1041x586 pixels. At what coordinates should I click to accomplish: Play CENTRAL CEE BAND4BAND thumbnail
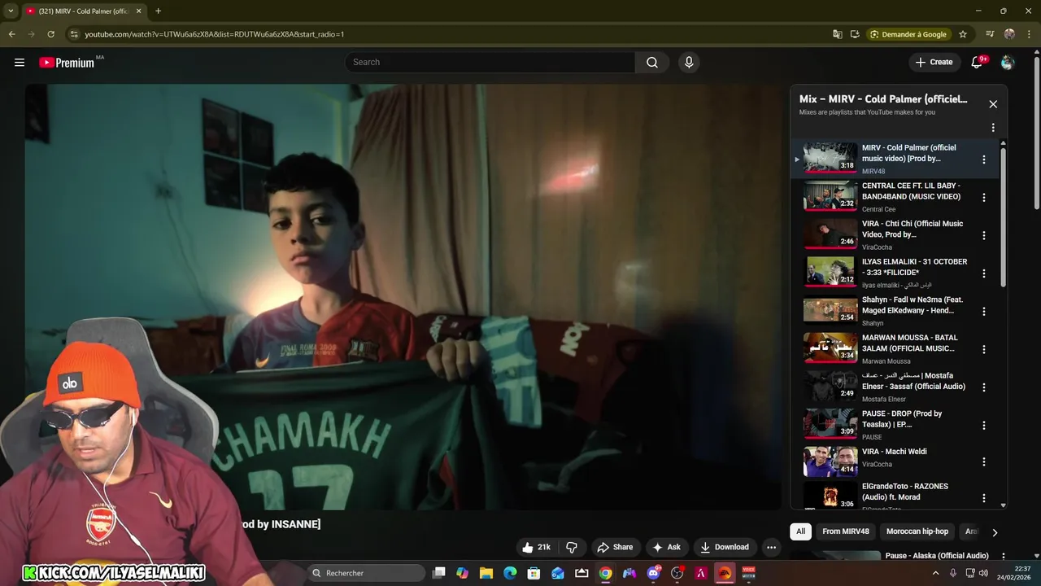(830, 196)
